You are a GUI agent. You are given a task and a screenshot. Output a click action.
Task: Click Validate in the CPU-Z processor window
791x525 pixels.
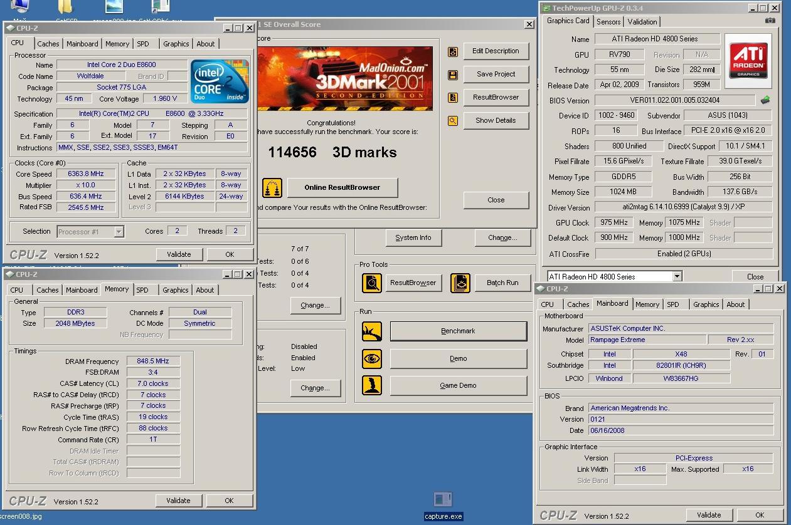tap(179, 254)
